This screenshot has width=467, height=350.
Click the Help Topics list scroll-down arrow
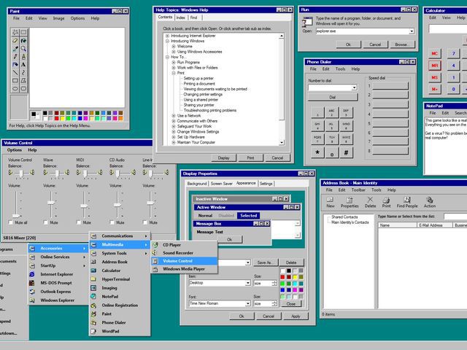tap(282, 143)
